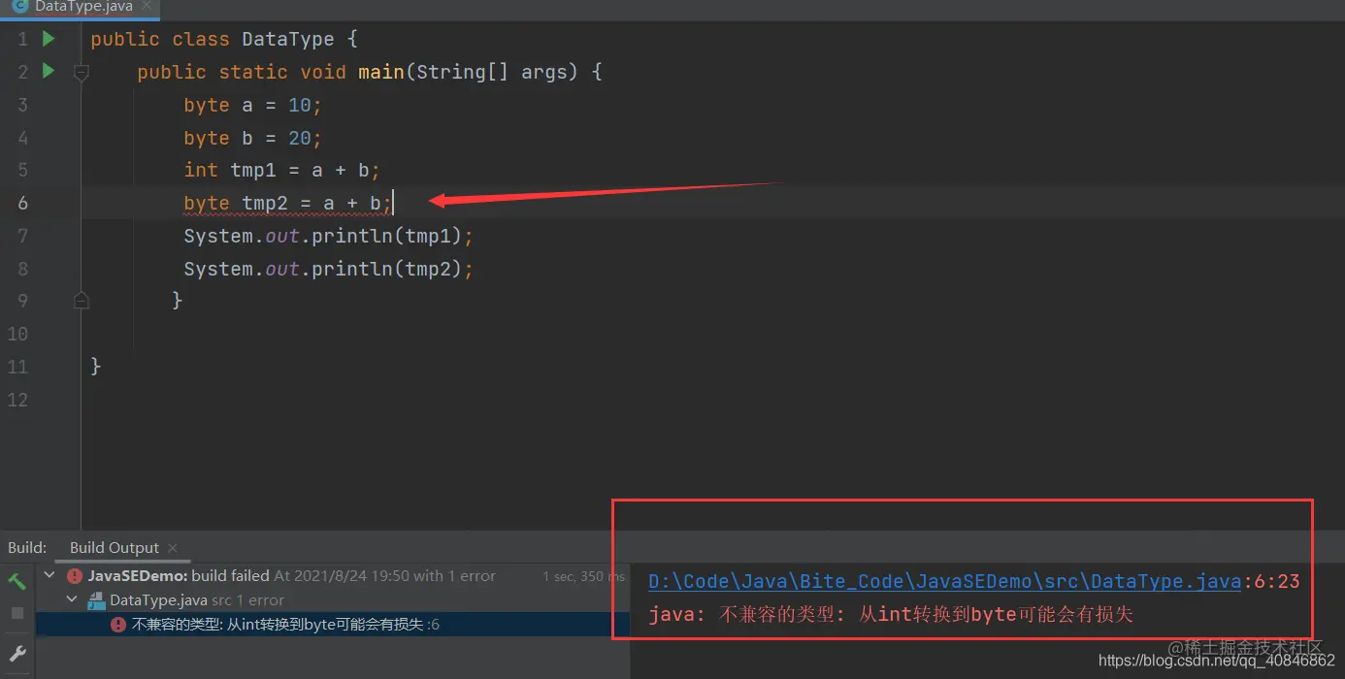1345x679 pixels.
Task: Switch to the DataType.java editor tab
Action: point(81,8)
